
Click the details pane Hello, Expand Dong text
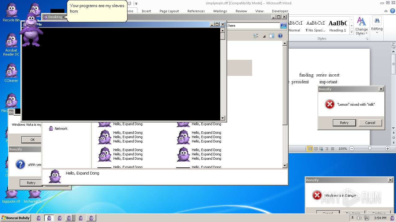(x=83, y=173)
